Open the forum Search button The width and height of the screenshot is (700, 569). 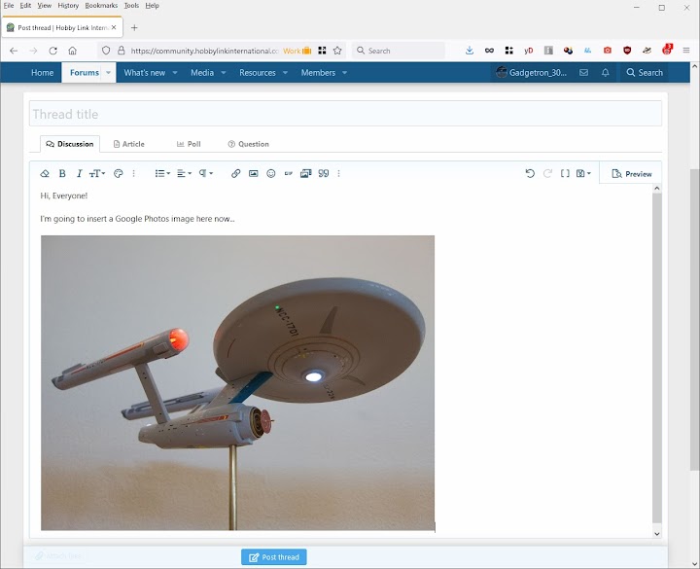[x=645, y=73]
